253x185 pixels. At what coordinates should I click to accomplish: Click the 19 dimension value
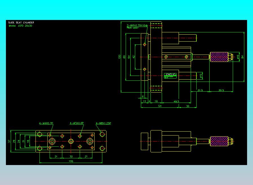pos(156,101)
